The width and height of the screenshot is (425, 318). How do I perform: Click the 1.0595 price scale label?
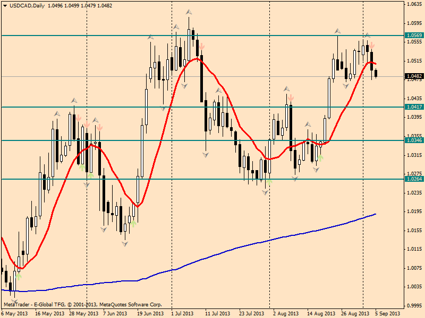click(x=414, y=23)
